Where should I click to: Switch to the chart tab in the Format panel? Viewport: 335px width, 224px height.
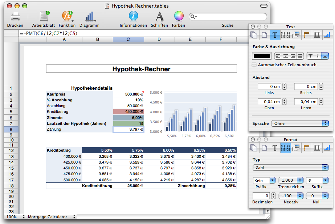pyautogui.click(x=327, y=148)
